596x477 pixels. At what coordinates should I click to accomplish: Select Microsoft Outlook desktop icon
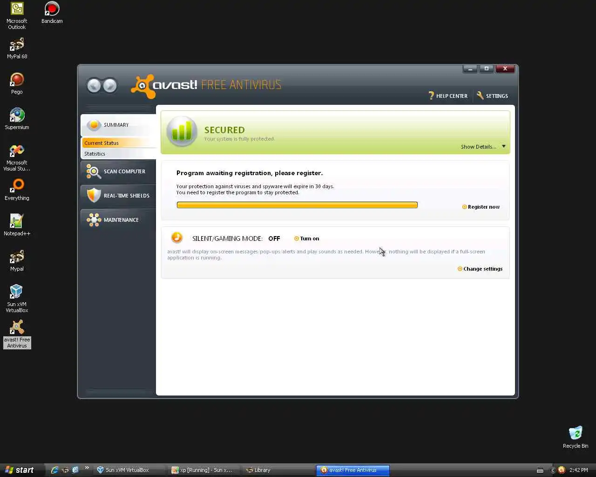click(17, 16)
